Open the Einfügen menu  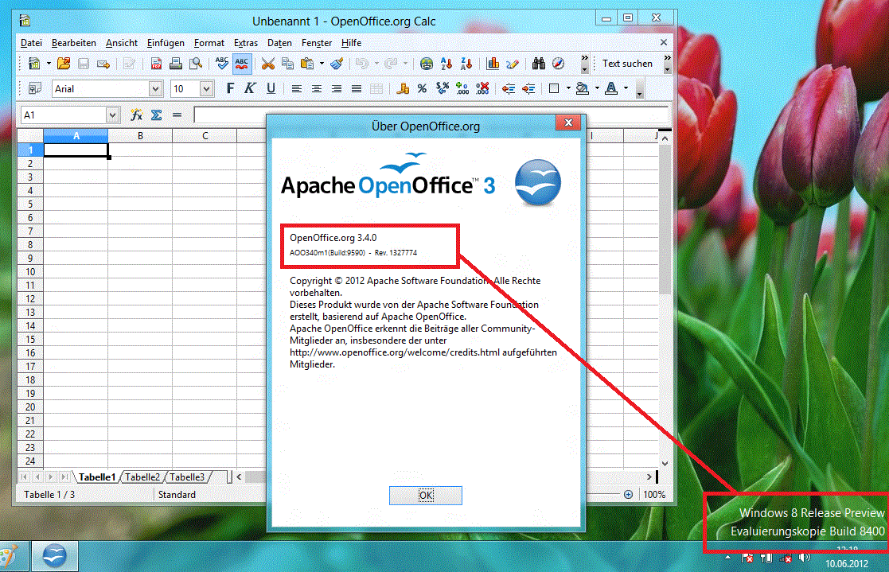(166, 42)
